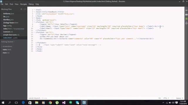Open the Navigate menu
The image size is (188, 105).
click(x=23, y=4)
